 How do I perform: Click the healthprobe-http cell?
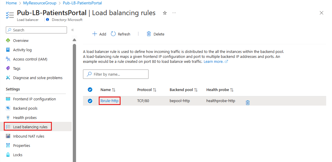coord(221,101)
